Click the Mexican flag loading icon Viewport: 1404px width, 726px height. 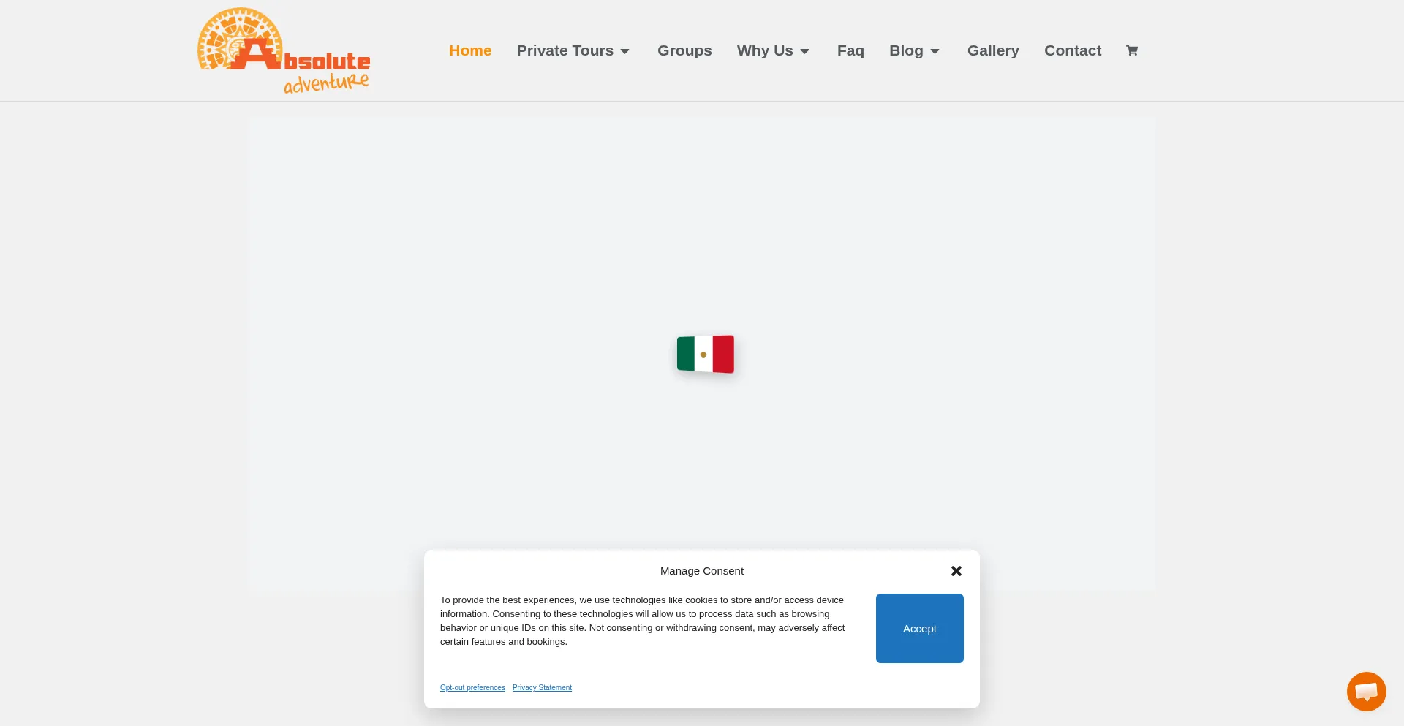click(705, 354)
